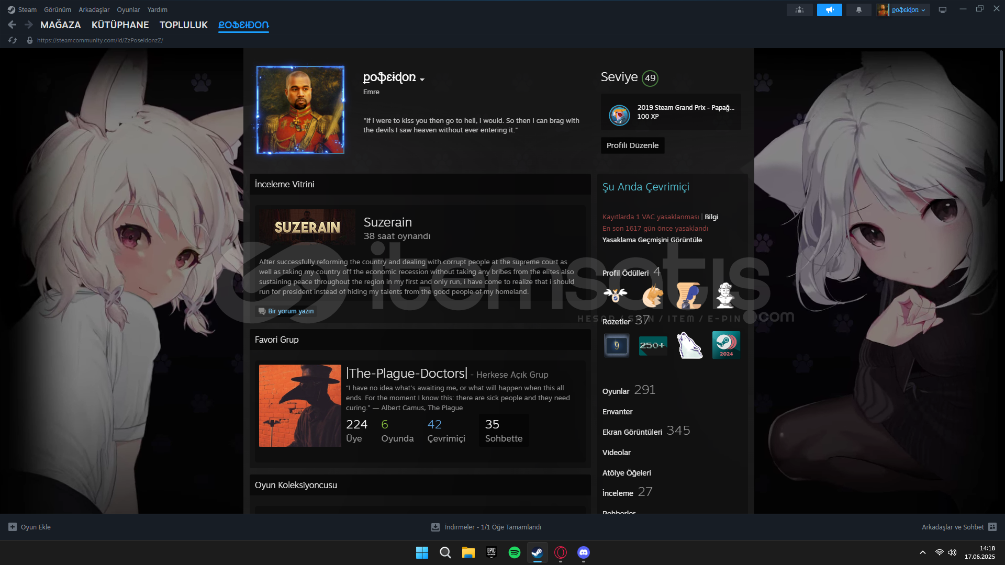1005x565 pixels.
Task: Open the İnceleme 27 link
Action: point(627,492)
